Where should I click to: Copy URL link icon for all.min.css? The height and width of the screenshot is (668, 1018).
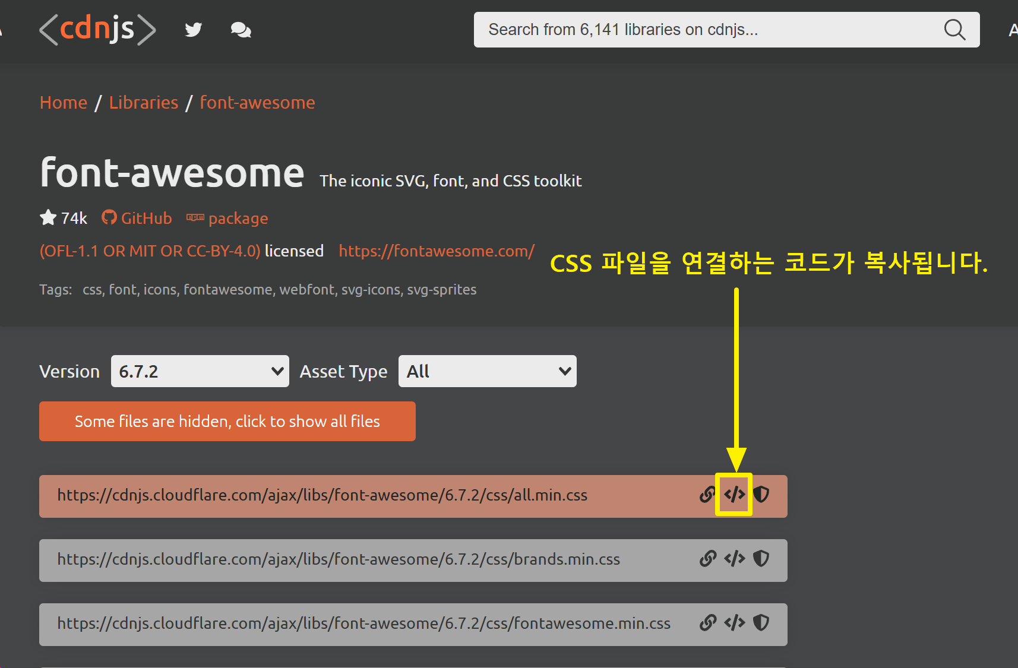pos(707,494)
